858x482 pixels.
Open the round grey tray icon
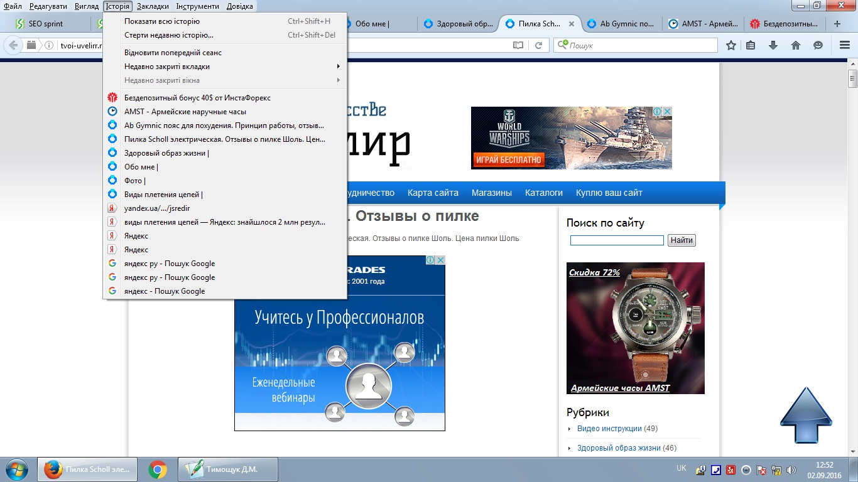point(746,469)
